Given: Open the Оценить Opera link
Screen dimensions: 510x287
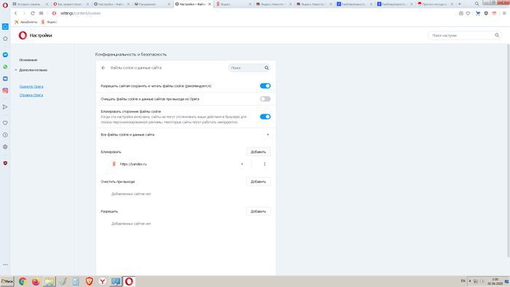Looking at the screenshot, I should coord(31,87).
